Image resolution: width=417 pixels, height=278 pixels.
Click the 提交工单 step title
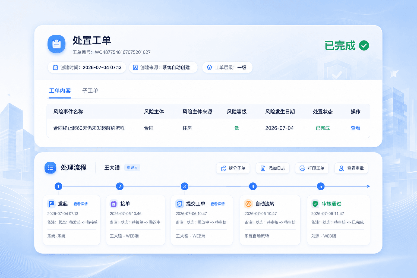[195, 204]
